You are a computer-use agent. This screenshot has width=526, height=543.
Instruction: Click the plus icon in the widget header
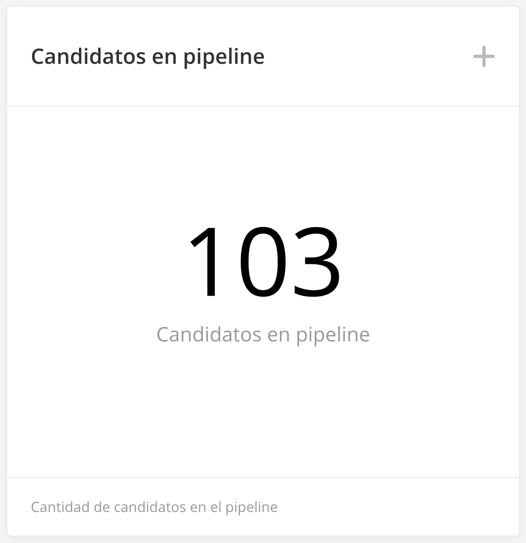coord(483,57)
